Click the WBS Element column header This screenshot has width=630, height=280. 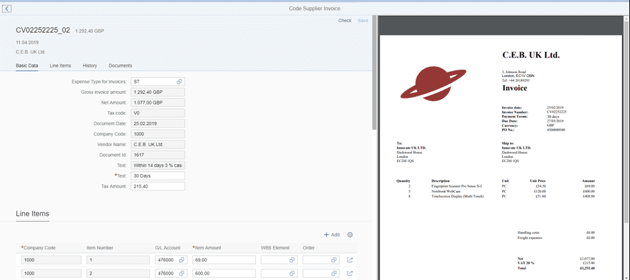[274, 247]
